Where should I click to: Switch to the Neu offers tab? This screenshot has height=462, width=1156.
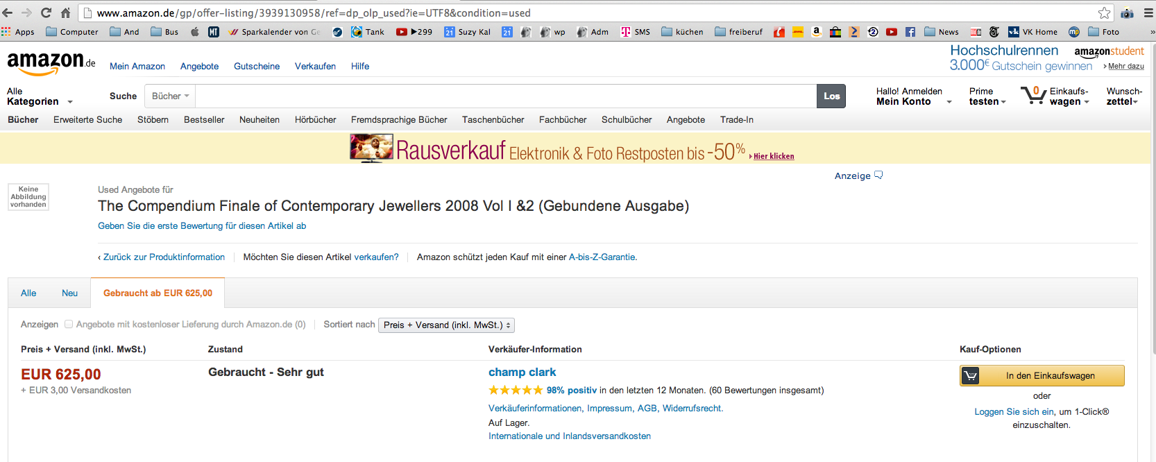click(69, 293)
